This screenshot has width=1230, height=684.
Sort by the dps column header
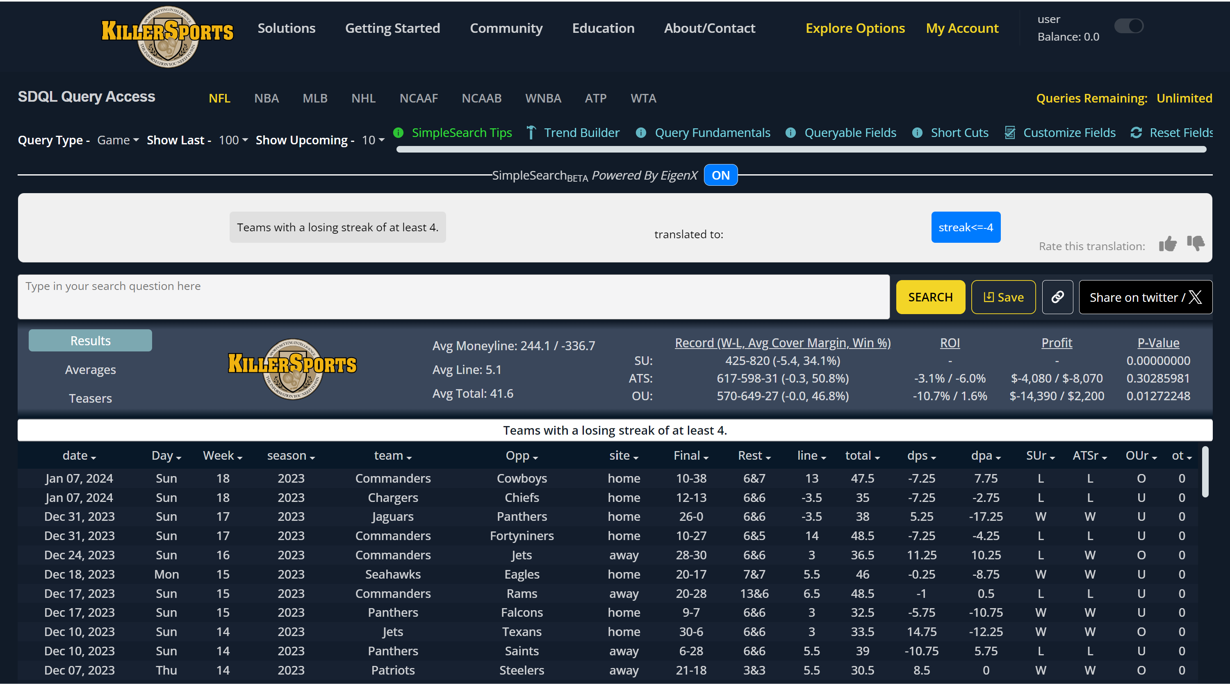[x=922, y=456]
